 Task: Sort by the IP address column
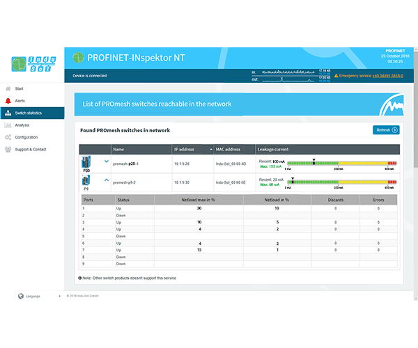[192, 150]
